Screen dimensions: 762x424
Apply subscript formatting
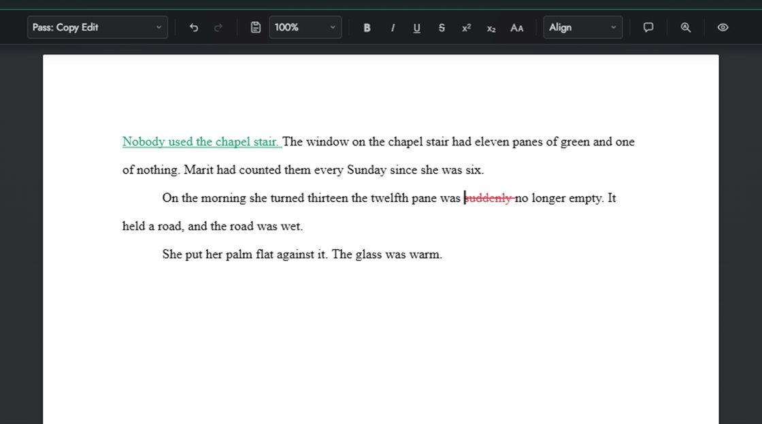[491, 28]
